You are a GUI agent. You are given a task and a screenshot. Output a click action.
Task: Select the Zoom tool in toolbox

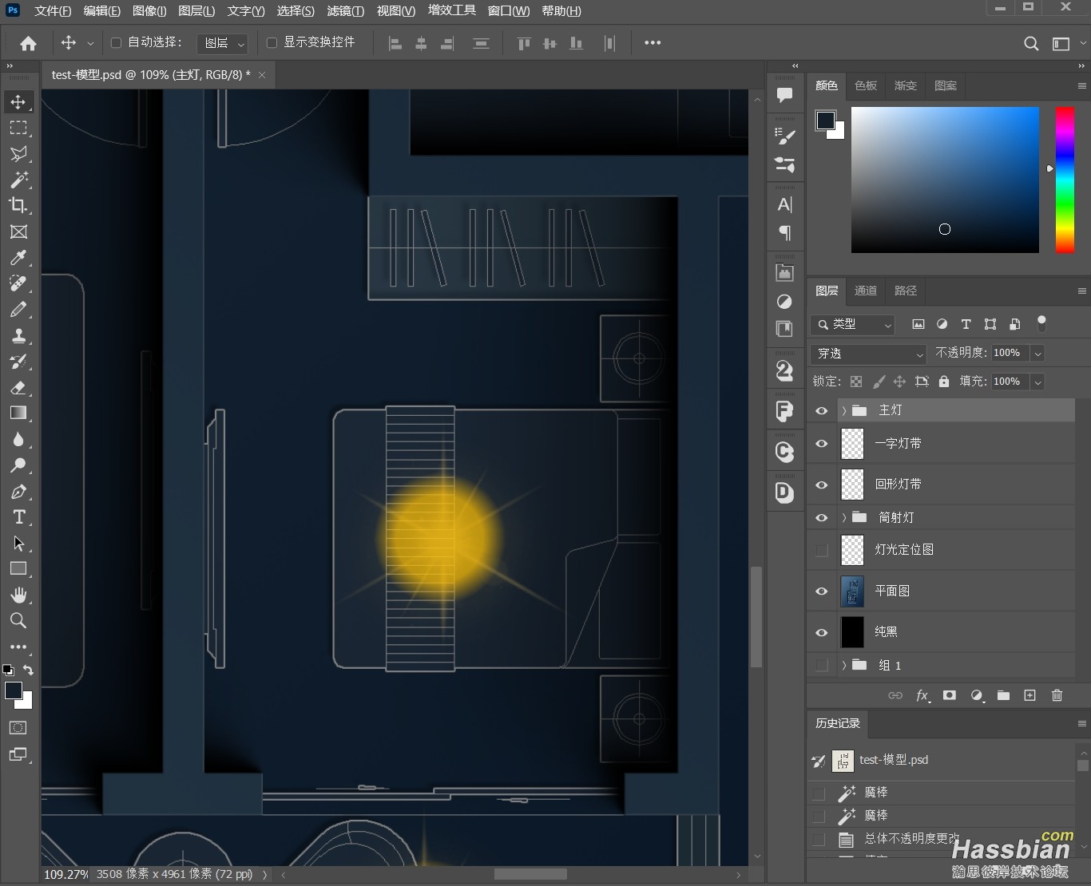click(x=18, y=620)
